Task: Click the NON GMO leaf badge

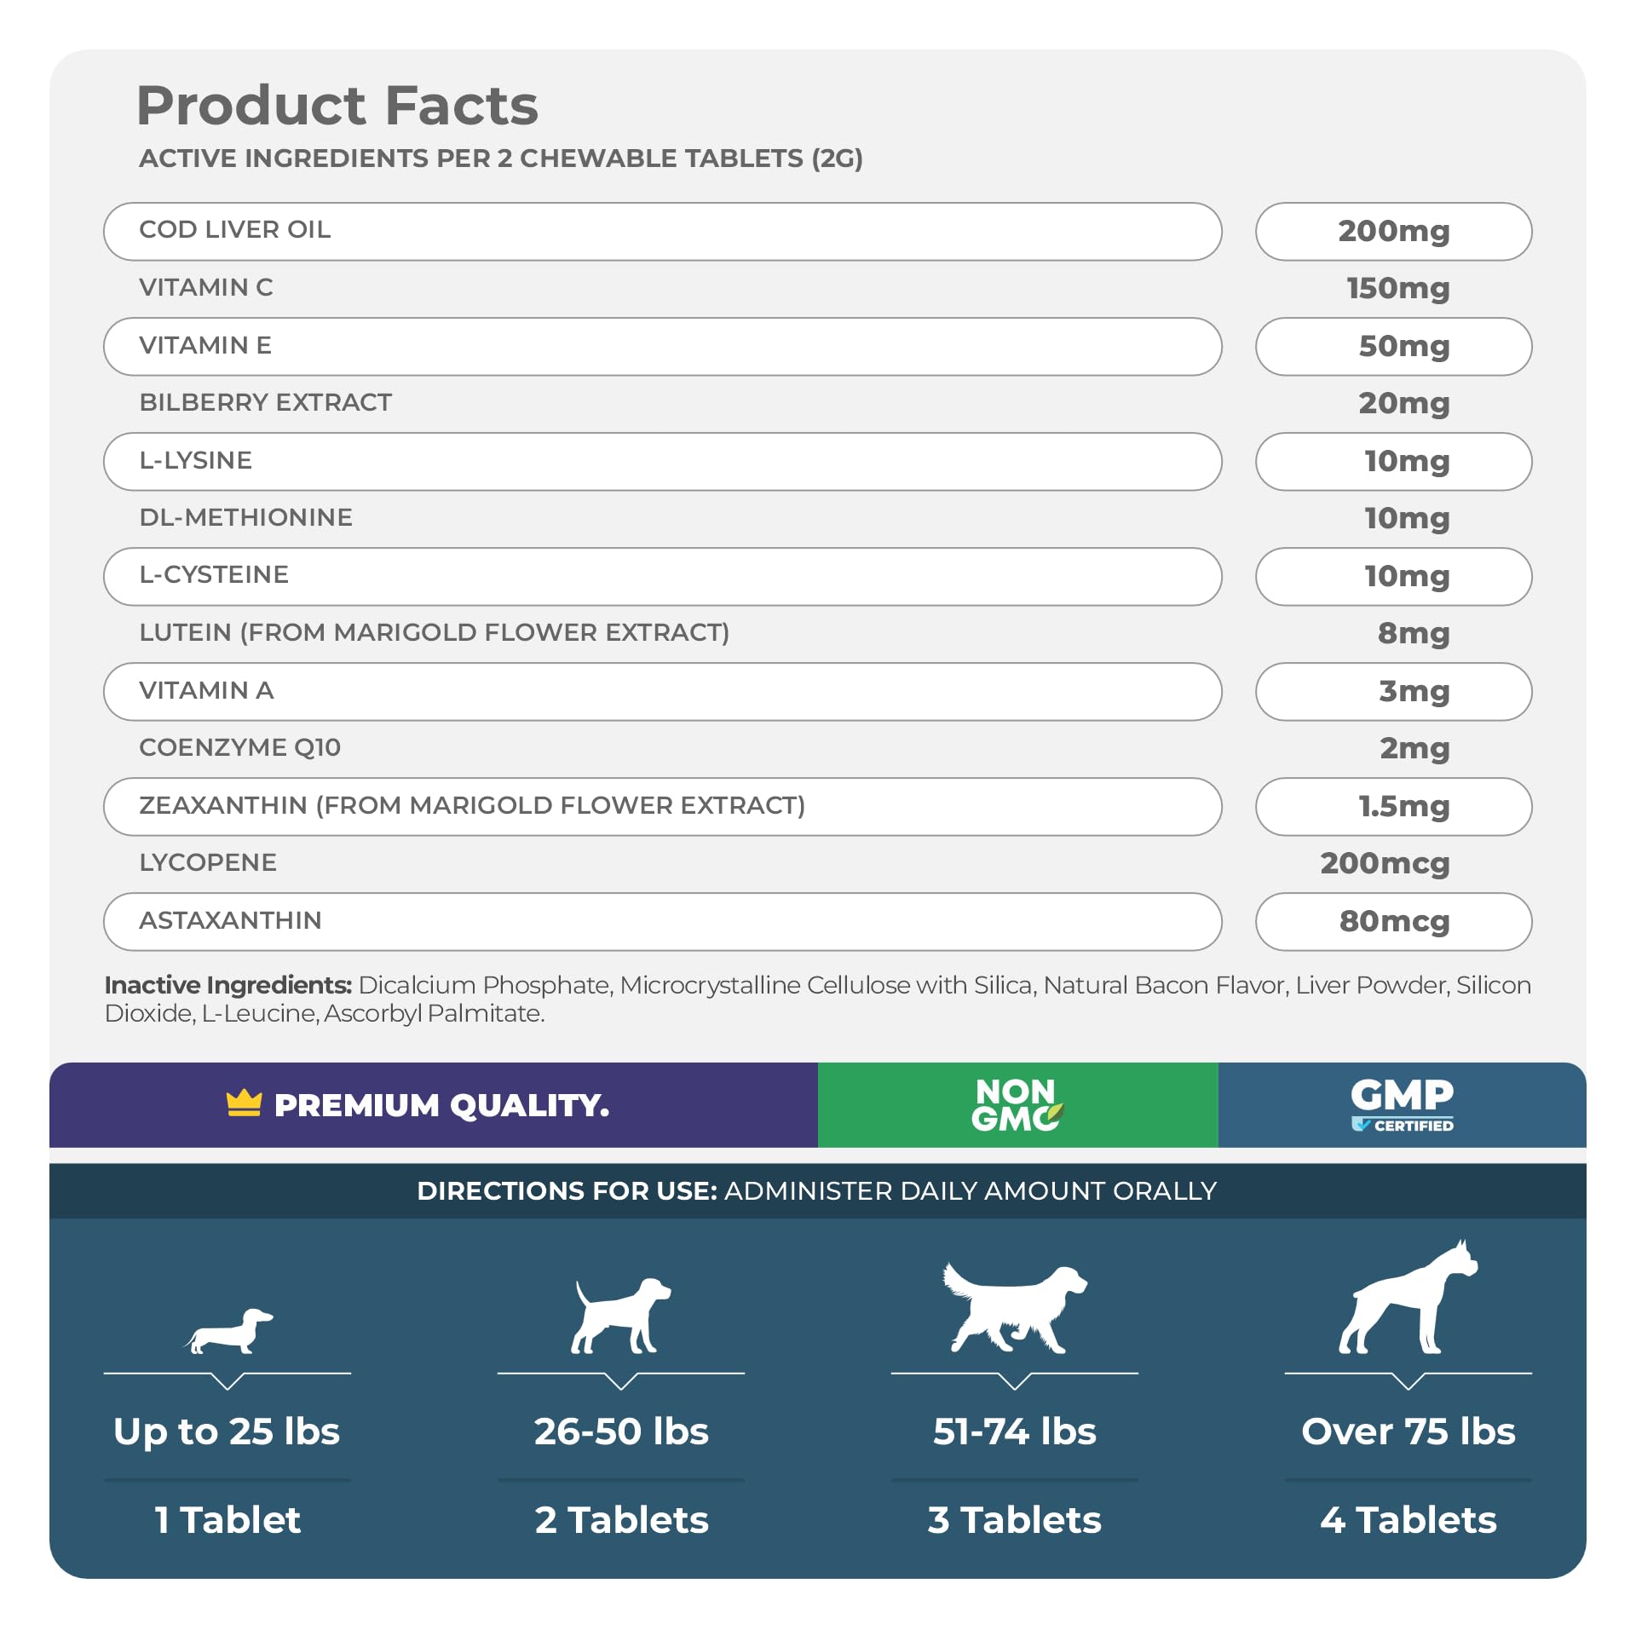Action: (1017, 1105)
